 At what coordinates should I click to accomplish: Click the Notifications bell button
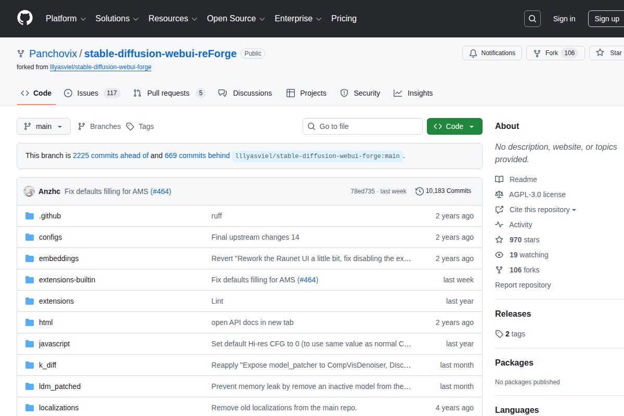click(492, 53)
